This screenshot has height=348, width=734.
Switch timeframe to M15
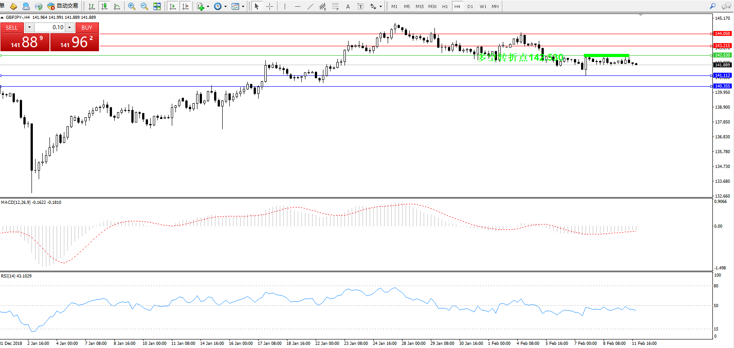click(419, 6)
